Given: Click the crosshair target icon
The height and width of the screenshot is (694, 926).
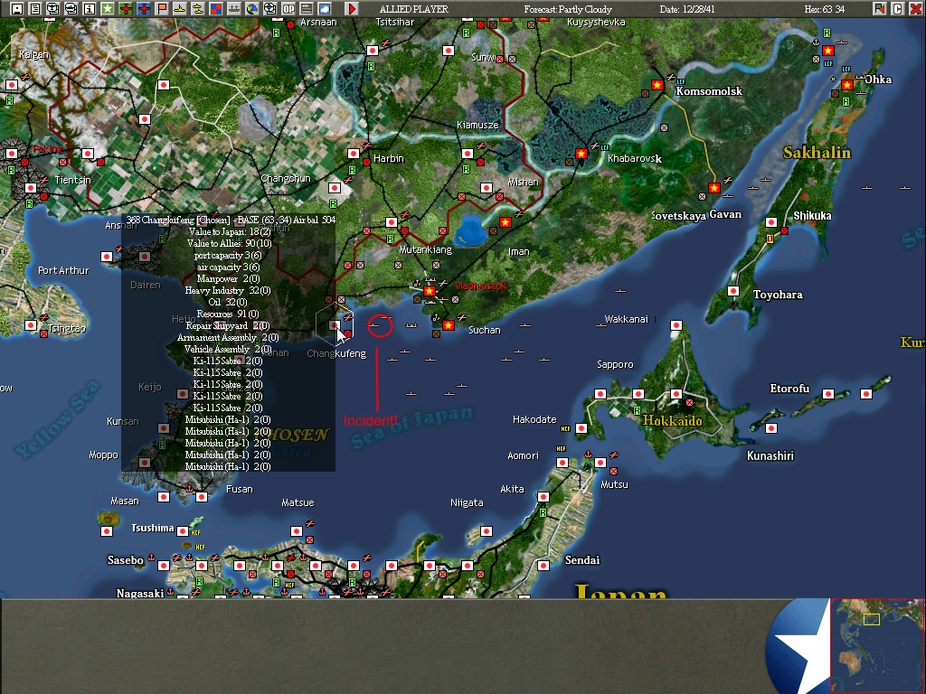Looking at the screenshot, I should point(269,9).
